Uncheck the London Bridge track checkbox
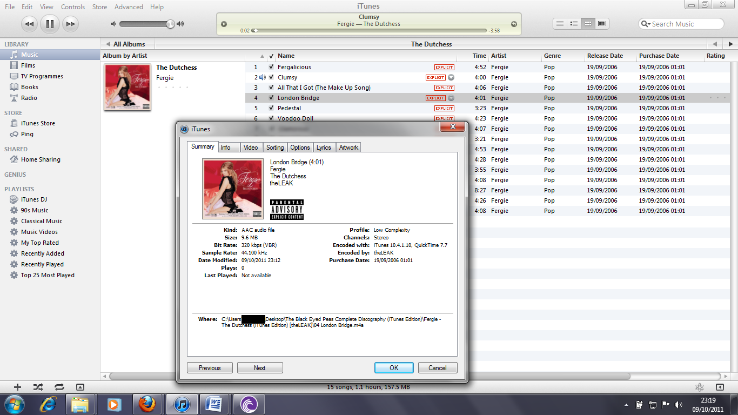 (x=271, y=98)
